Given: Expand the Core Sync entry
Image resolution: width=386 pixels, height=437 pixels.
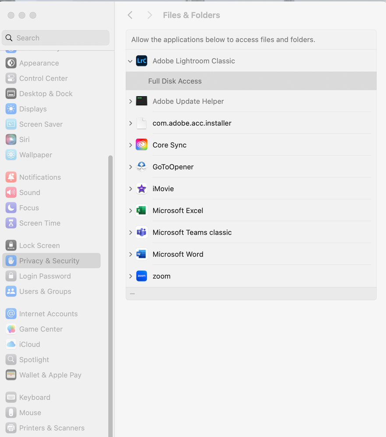Looking at the screenshot, I should click(x=130, y=145).
